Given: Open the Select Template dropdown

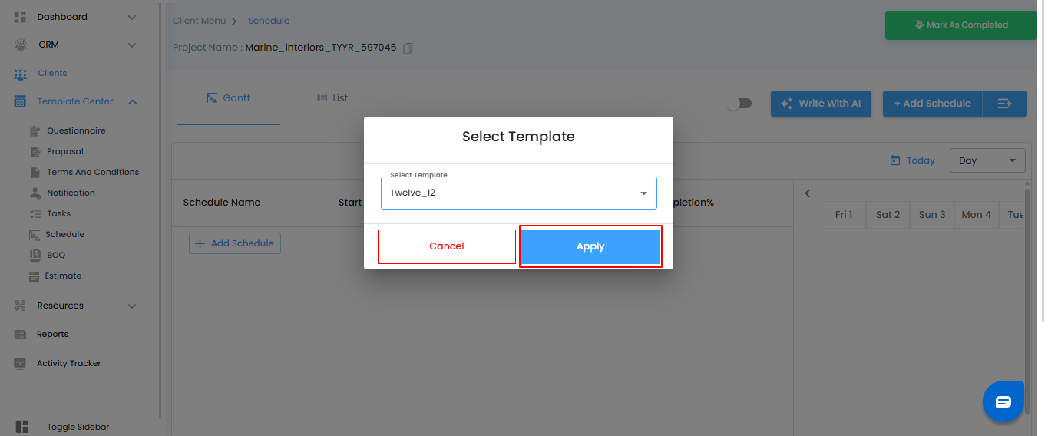Looking at the screenshot, I should (519, 193).
